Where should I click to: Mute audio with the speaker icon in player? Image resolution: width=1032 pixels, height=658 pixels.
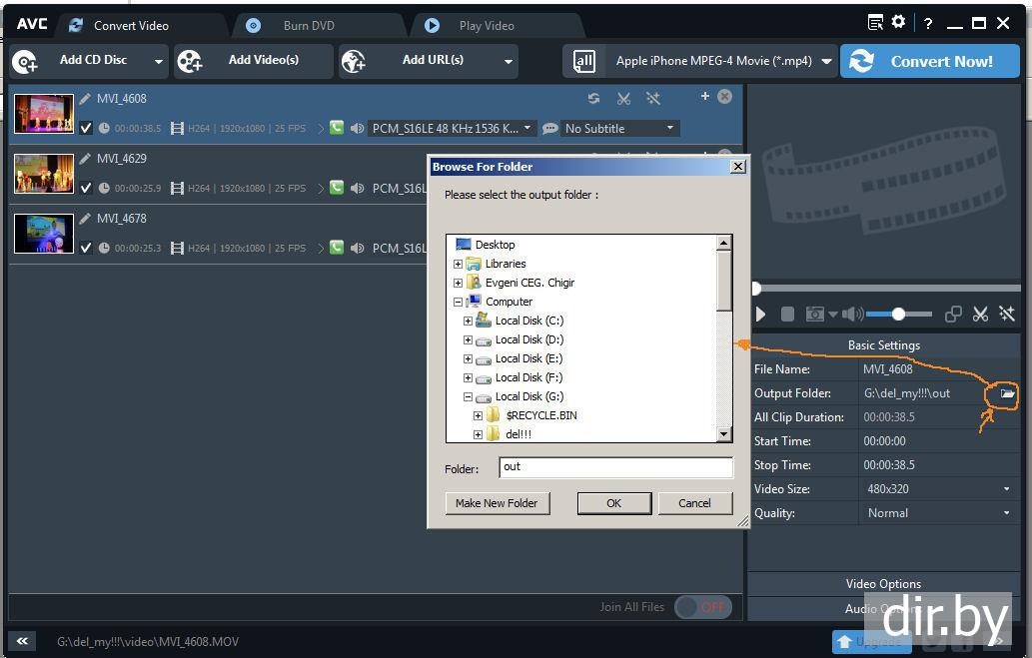(x=850, y=315)
